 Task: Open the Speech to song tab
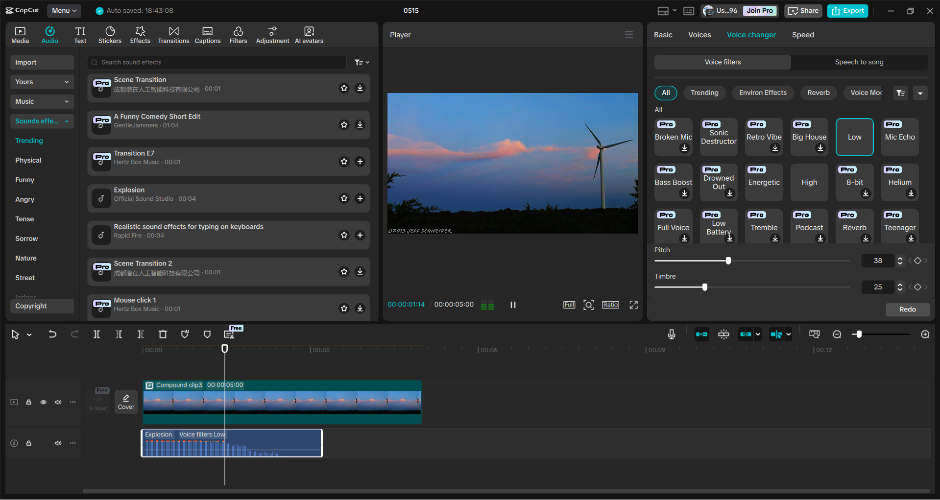coord(859,62)
